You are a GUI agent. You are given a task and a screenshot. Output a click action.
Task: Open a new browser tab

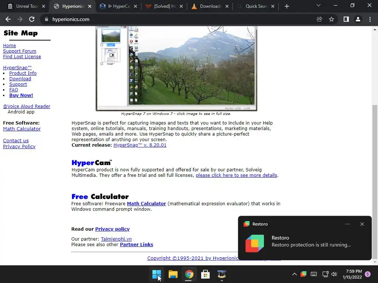click(286, 6)
